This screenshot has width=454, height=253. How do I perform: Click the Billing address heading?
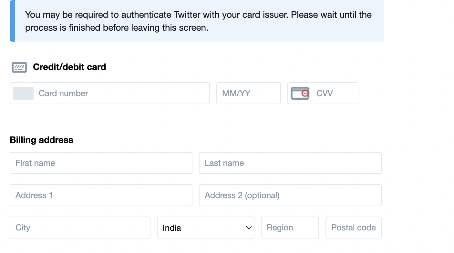(x=42, y=140)
